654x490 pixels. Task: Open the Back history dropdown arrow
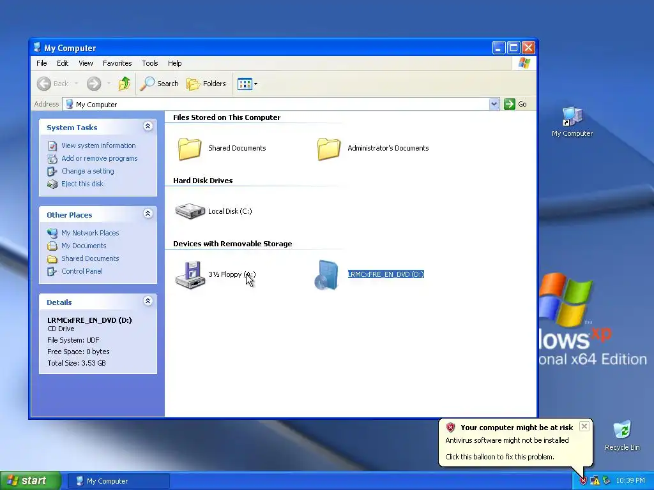click(x=77, y=84)
